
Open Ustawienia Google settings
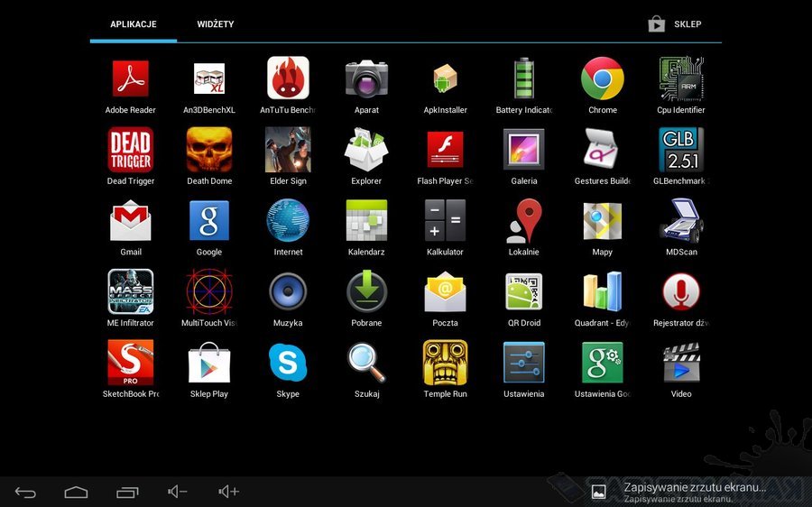[603, 363]
